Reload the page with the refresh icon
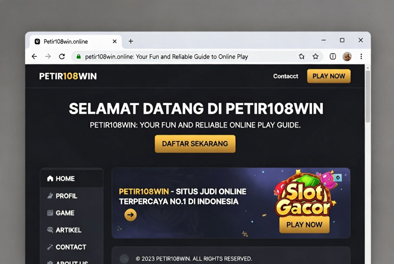This screenshot has width=394, height=264. (62, 56)
